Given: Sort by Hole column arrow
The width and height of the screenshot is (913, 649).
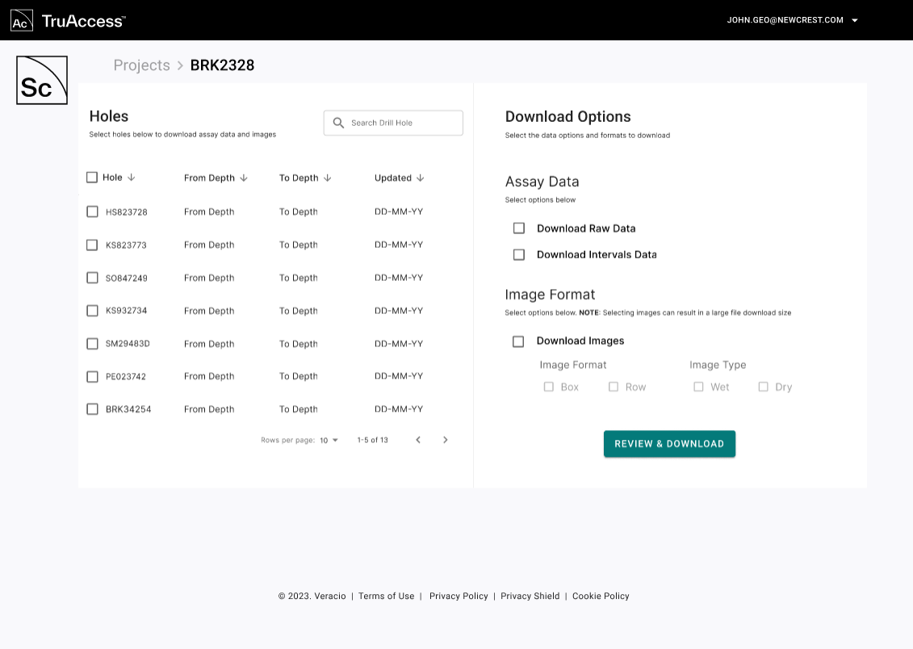Looking at the screenshot, I should click(132, 178).
